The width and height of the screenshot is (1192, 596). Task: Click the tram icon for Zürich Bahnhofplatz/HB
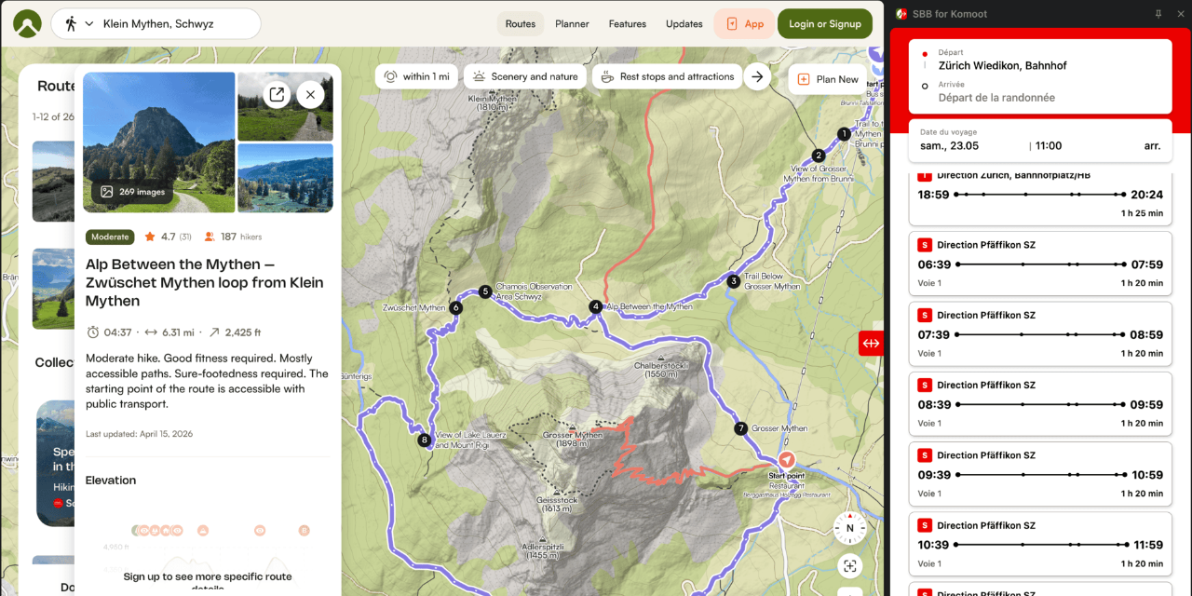click(x=925, y=176)
